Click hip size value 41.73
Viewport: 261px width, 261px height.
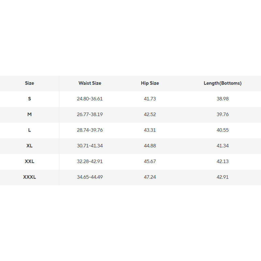150,99
